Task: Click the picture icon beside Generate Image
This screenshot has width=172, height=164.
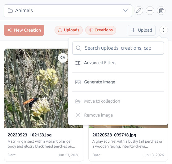Action: point(78,82)
